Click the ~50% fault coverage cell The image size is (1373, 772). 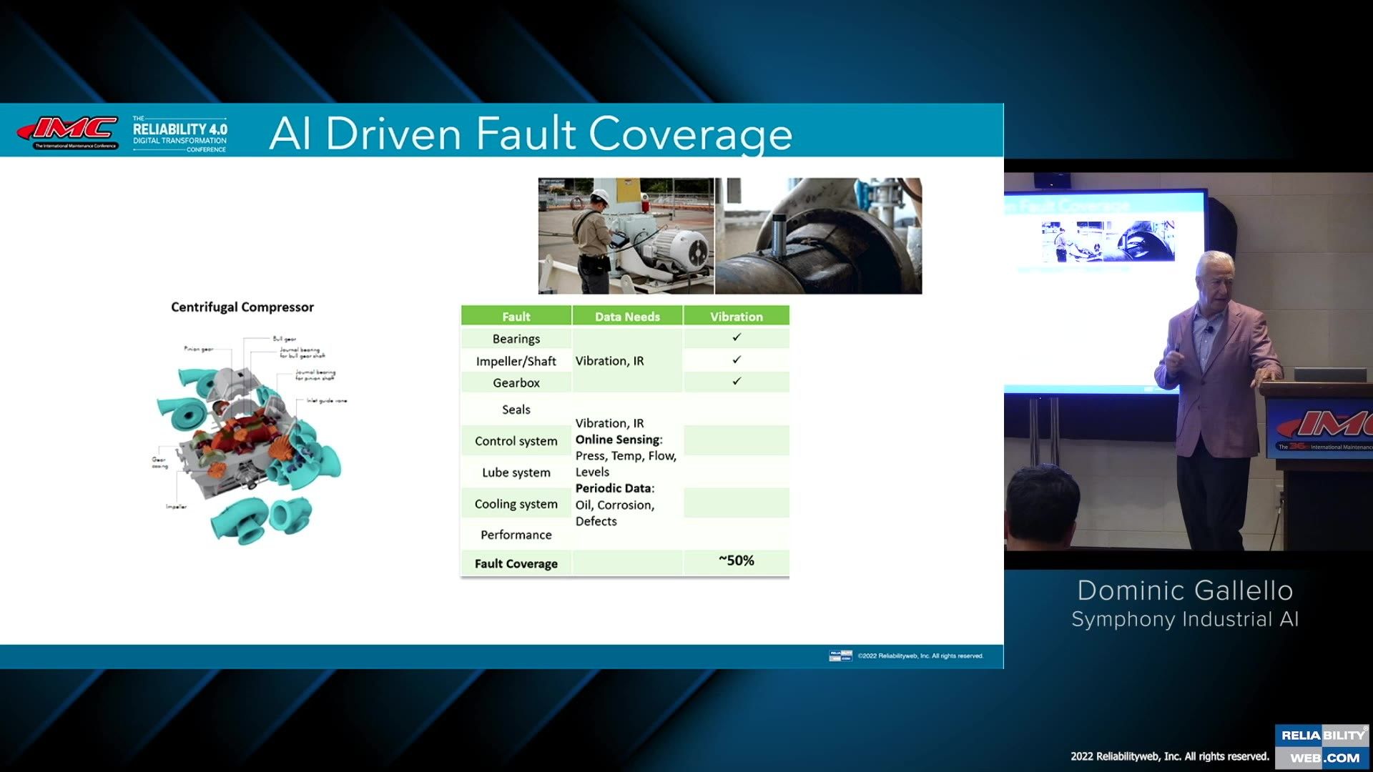tap(736, 561)
